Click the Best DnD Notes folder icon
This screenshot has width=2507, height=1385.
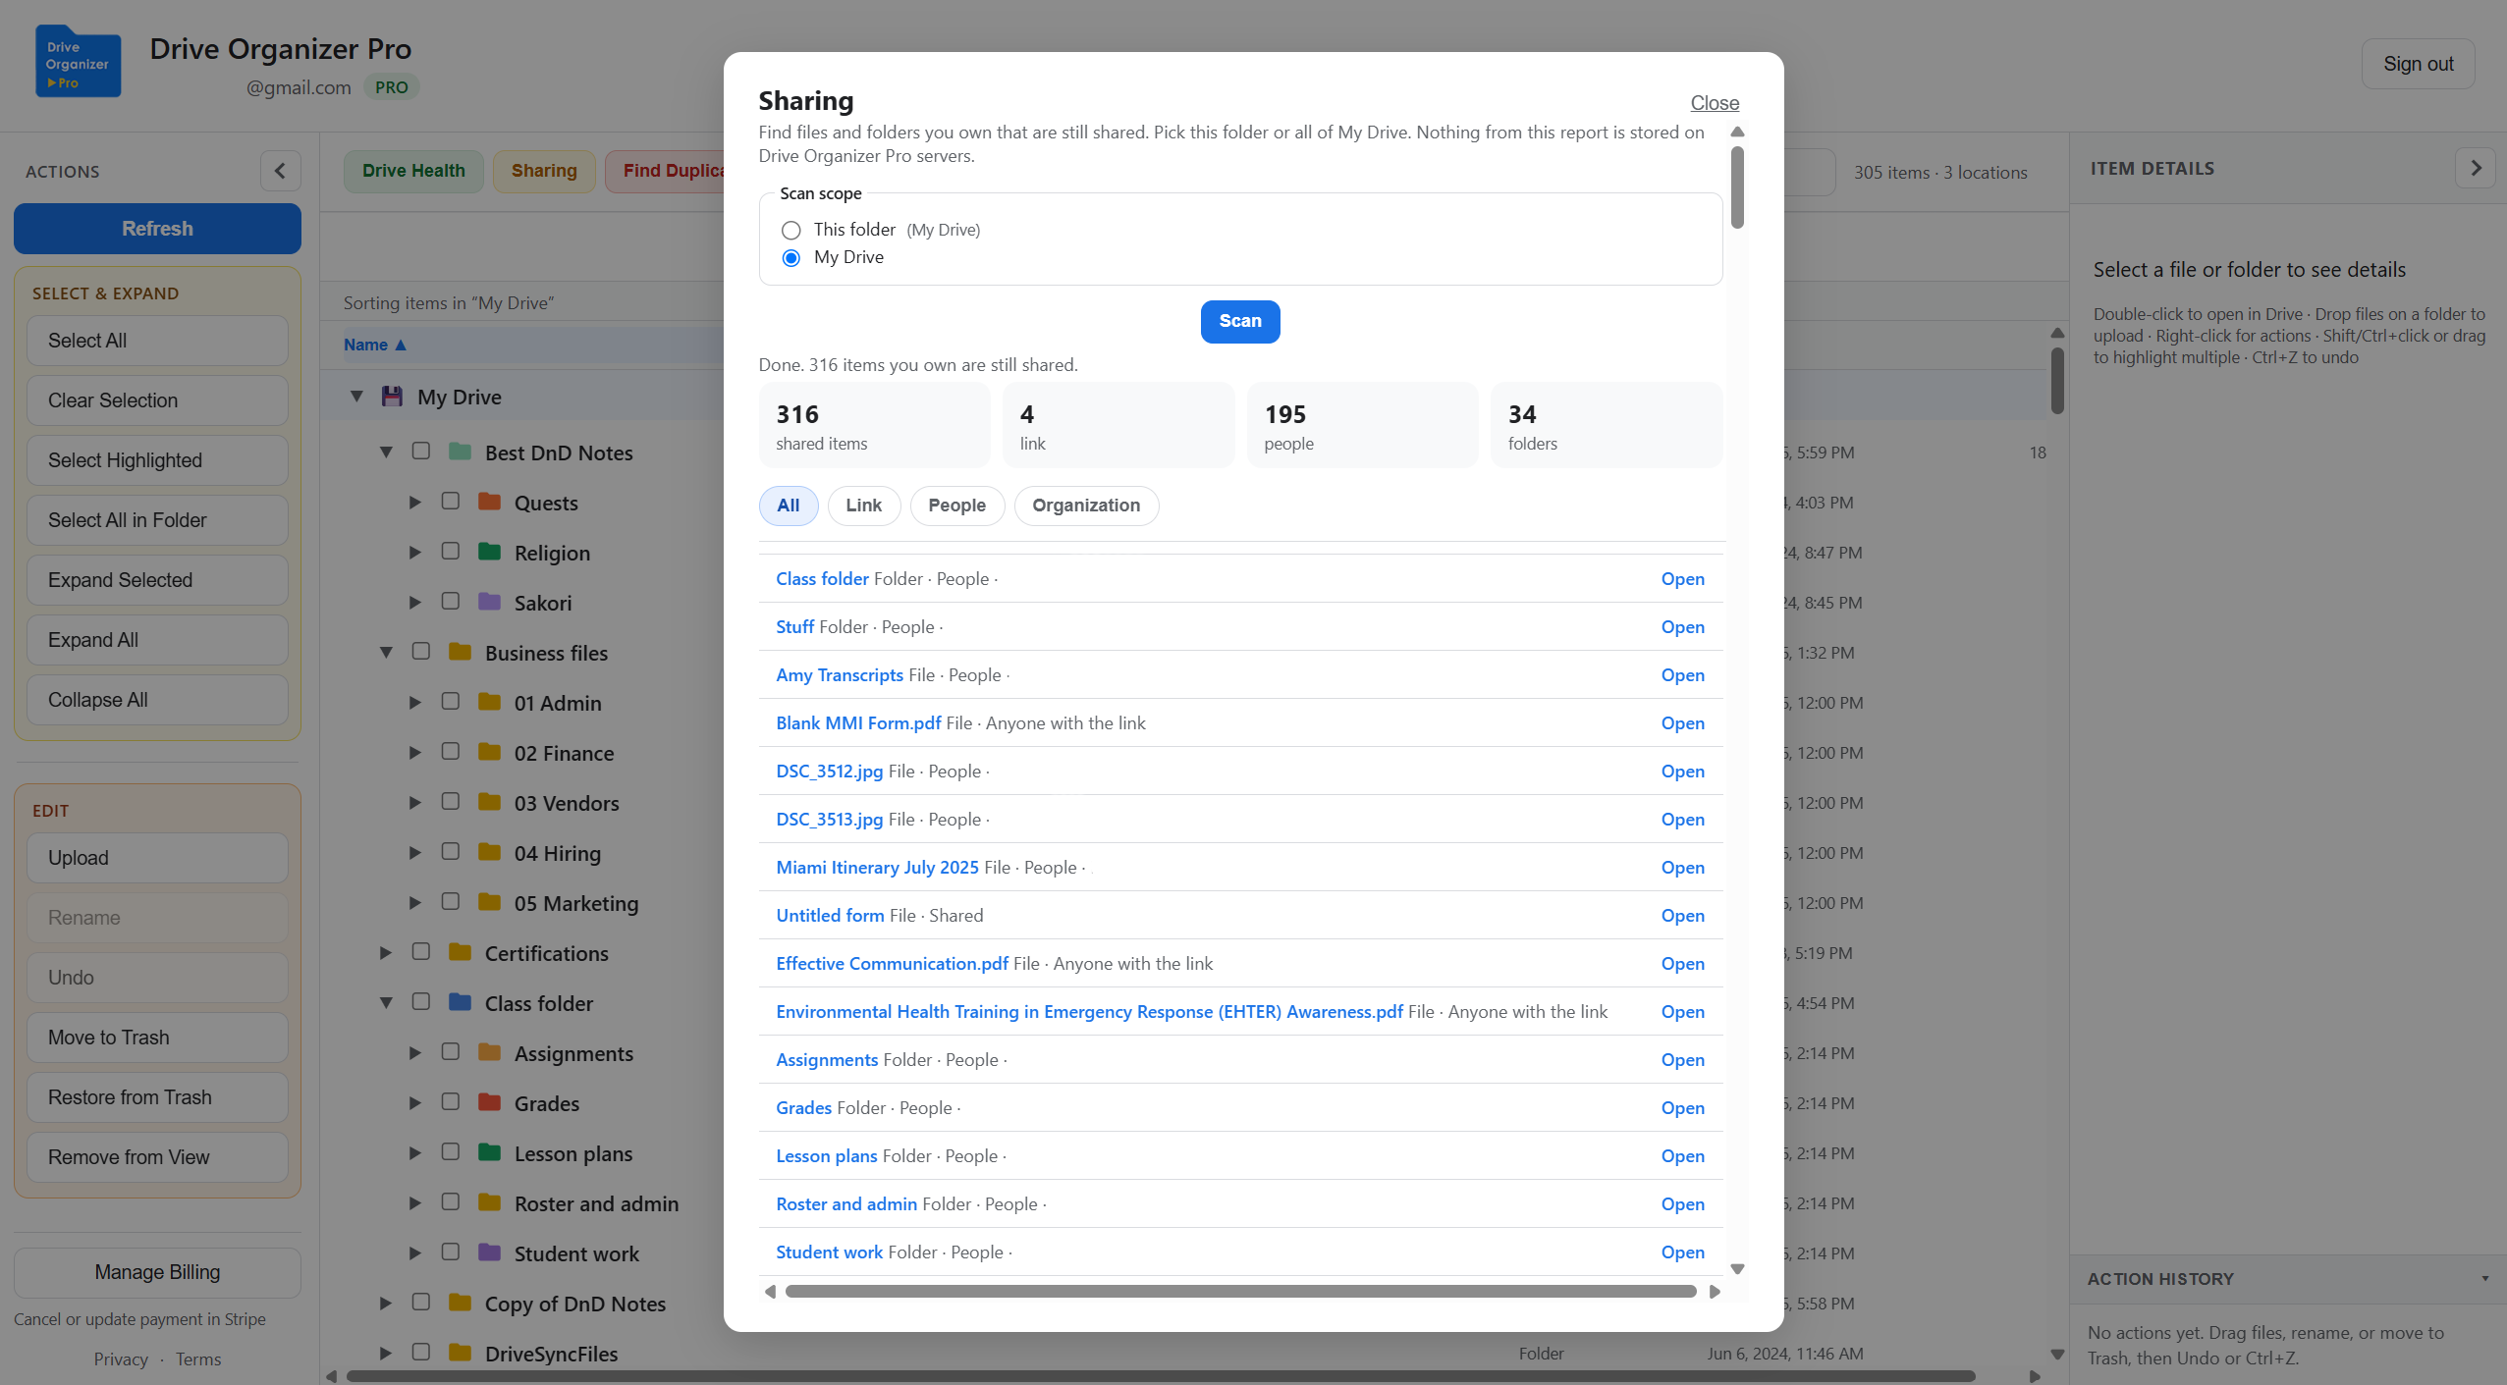460,452
